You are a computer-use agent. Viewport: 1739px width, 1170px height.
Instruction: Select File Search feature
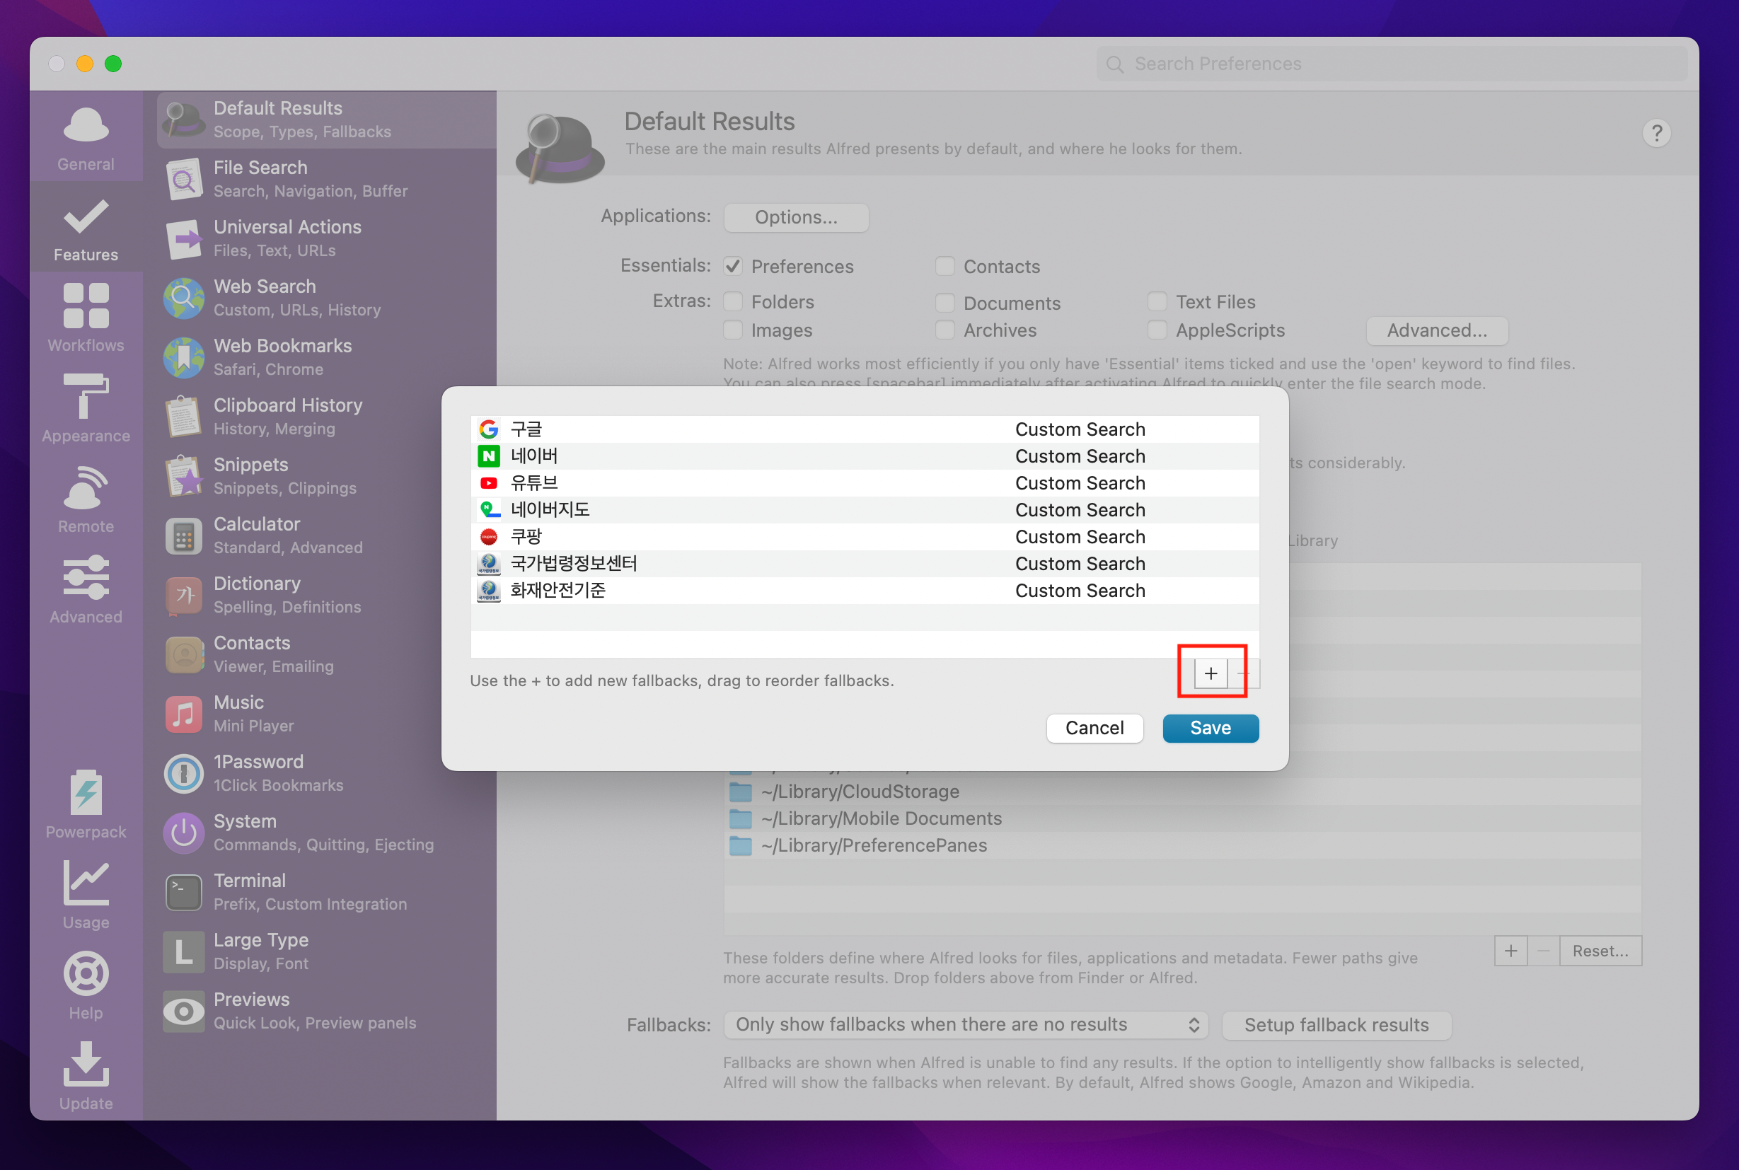click(327, 179)
